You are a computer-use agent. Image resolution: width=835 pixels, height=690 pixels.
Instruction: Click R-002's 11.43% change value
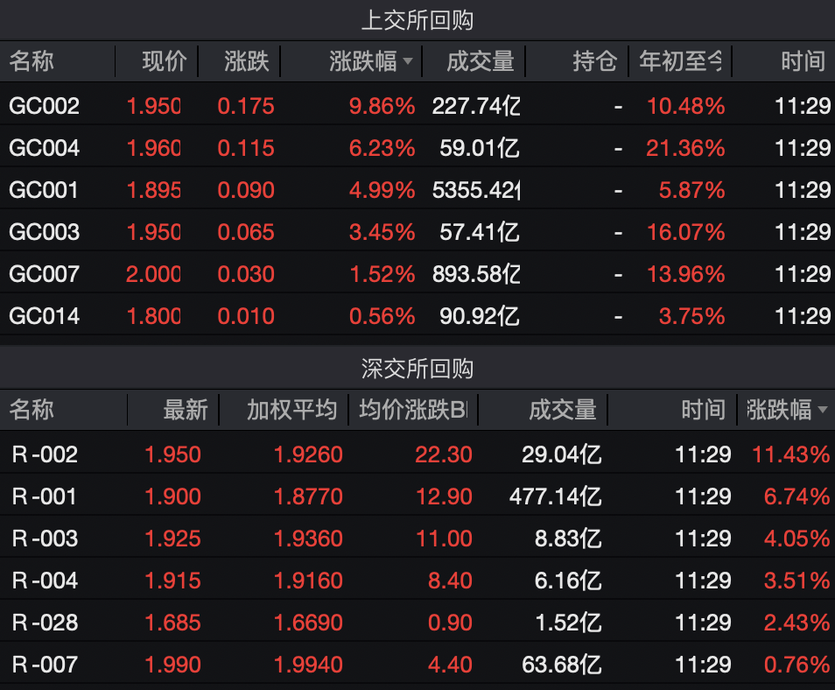(x=789, y=454)
